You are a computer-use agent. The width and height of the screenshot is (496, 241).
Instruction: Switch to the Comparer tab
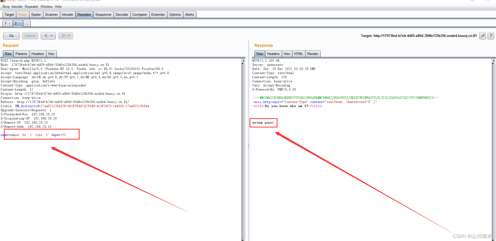[140, 14]
